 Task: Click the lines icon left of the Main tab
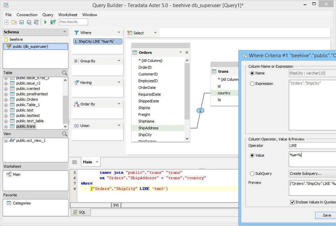75,162
